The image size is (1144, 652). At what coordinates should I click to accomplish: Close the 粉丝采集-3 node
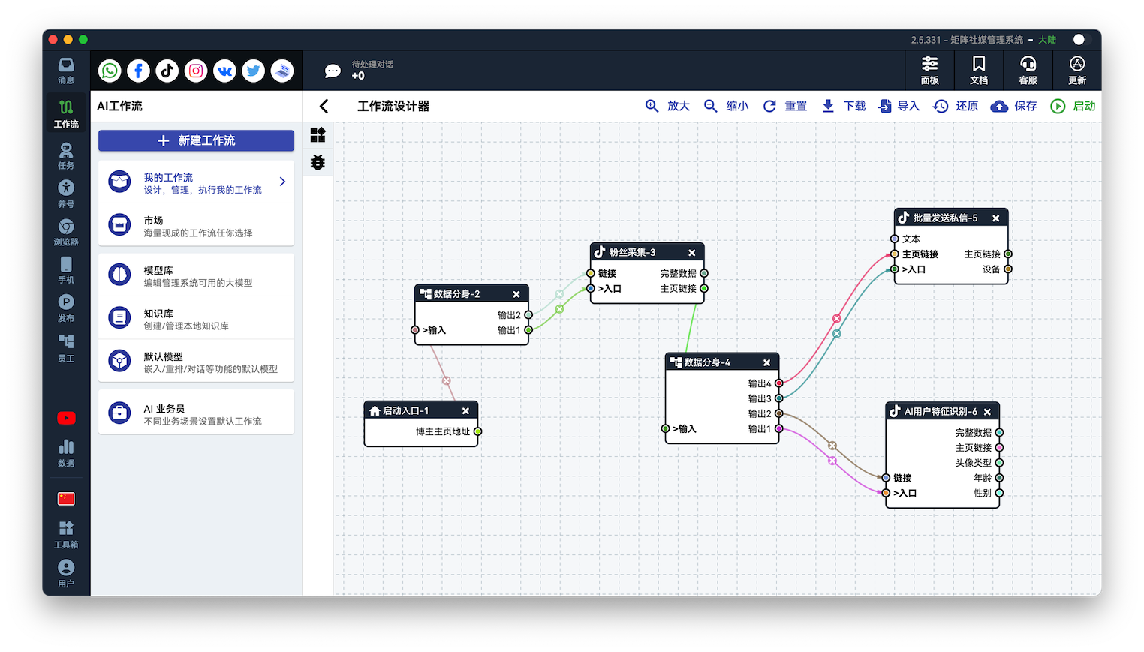tap(691, 253)
